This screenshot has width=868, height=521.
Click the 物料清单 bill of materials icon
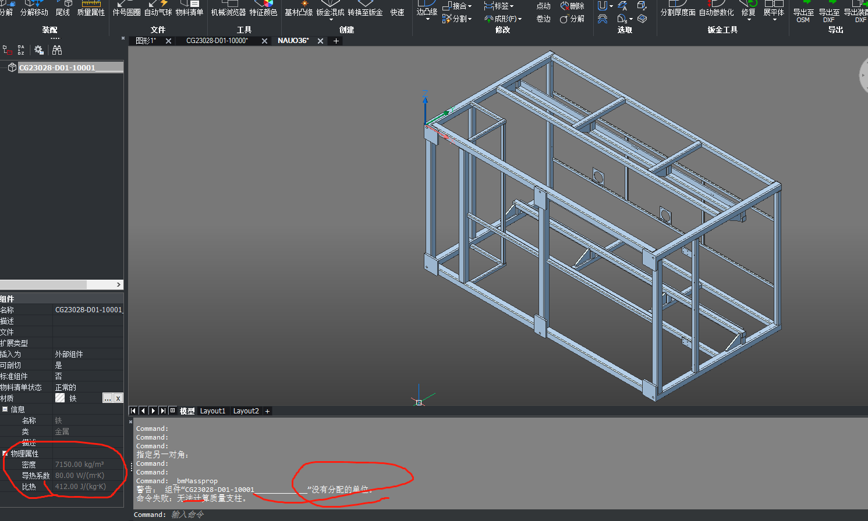tap(189, 8)
